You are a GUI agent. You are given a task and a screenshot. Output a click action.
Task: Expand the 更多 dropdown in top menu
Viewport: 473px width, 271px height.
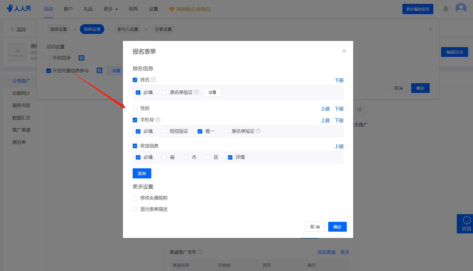coord(111,9)
